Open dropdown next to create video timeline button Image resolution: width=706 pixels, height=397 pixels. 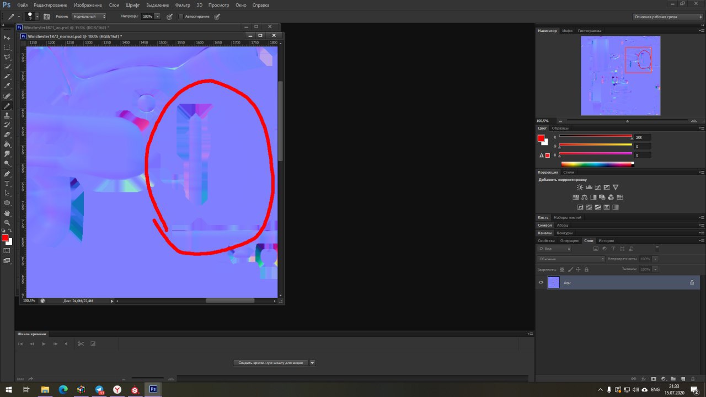click(x=313, y=363)
